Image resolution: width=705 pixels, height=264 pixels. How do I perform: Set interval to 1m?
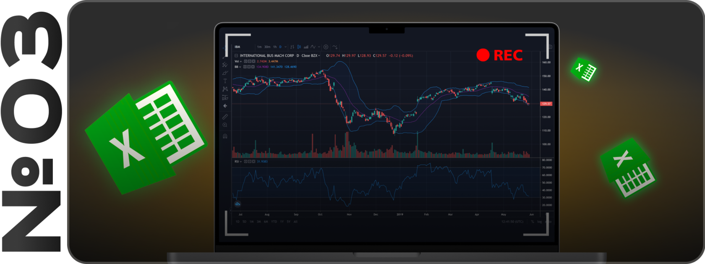click(x=259, y=47)
